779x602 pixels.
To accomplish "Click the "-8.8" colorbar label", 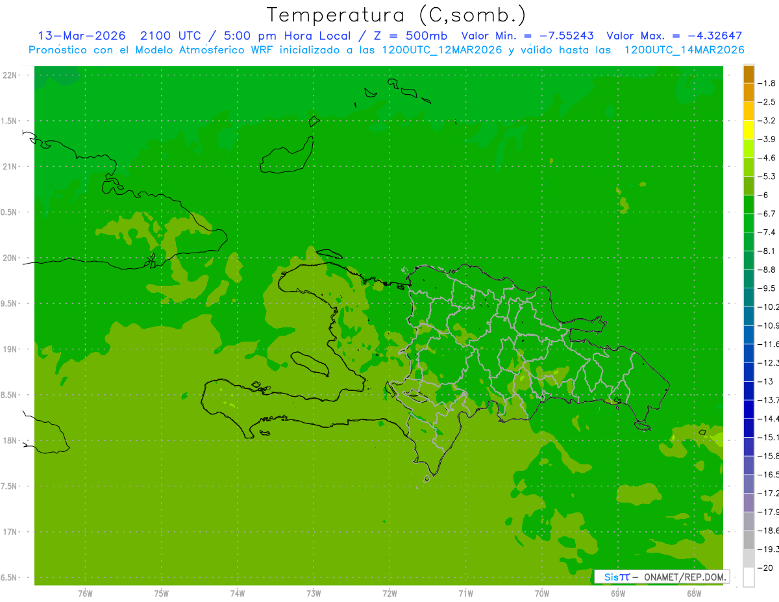I will [x=767, y=270].
